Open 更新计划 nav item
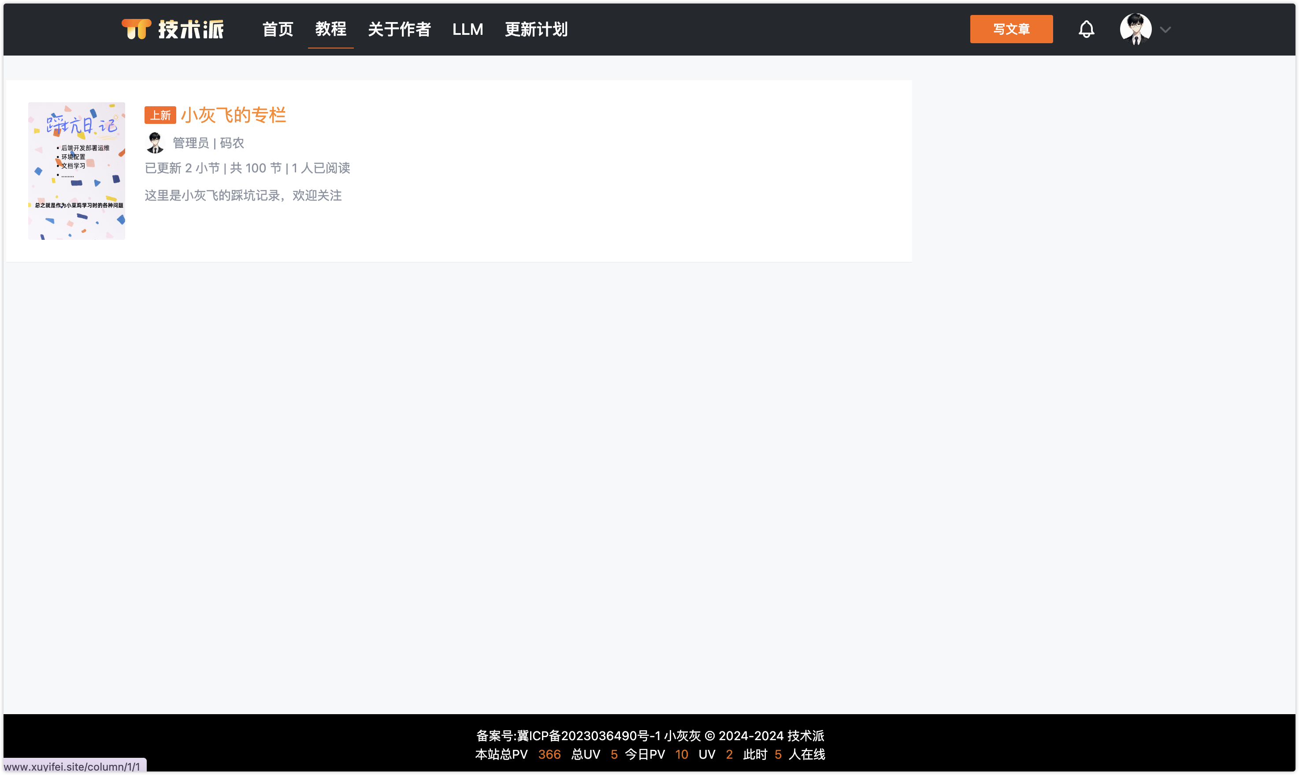The width and height of the screenshot is (1299, 775). (536, 29)
